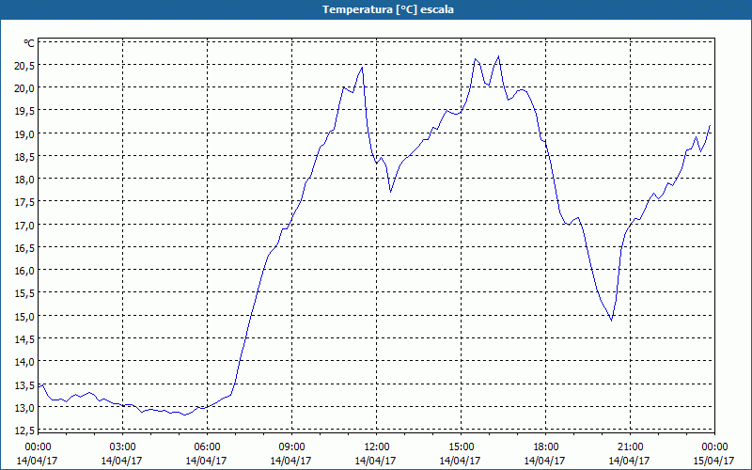Select the 13,0 y-axis label
Screen dimensions: 752x470
(24, 409)
